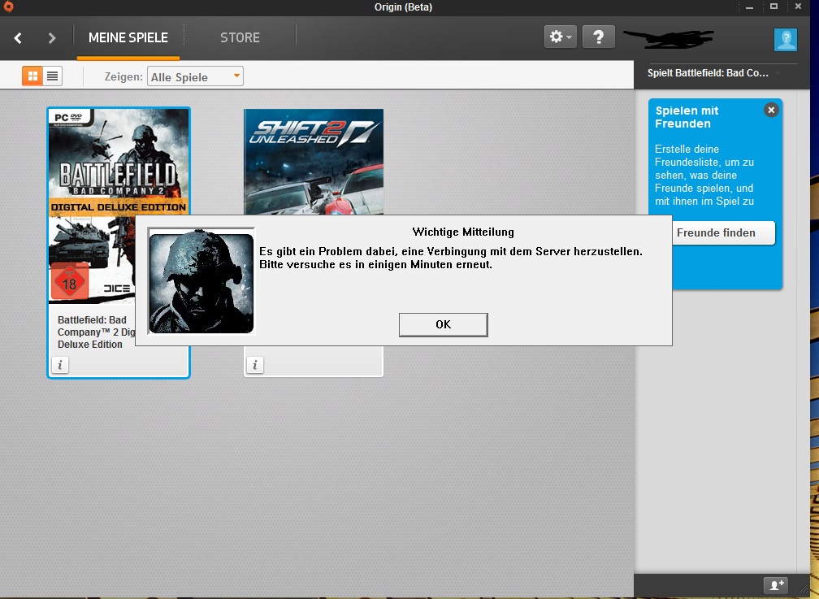819x599 pixels.
Task: Click the add friend icon
Action: pos(776,585)
